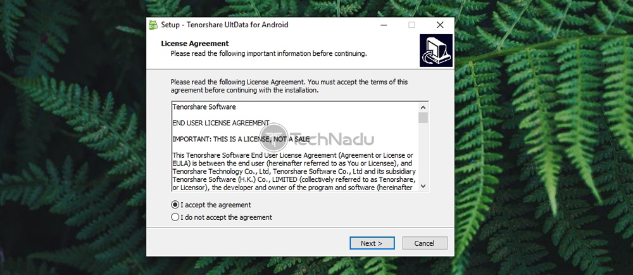
Task: Click the Tenorshare setup icon in title bar
Action: (153, 25)
